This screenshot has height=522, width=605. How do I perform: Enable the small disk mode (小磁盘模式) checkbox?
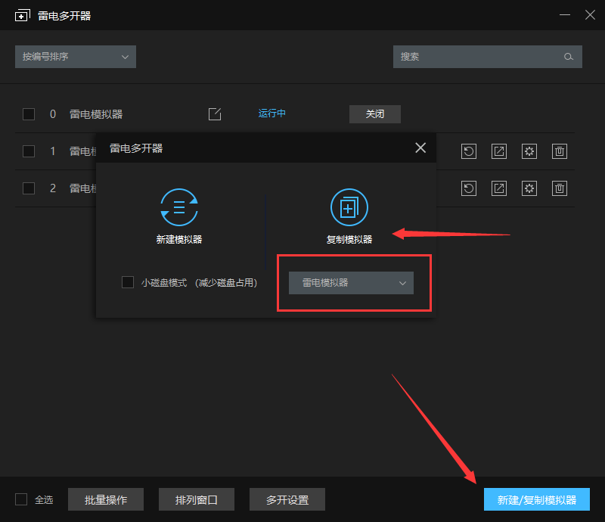point(128,282)
